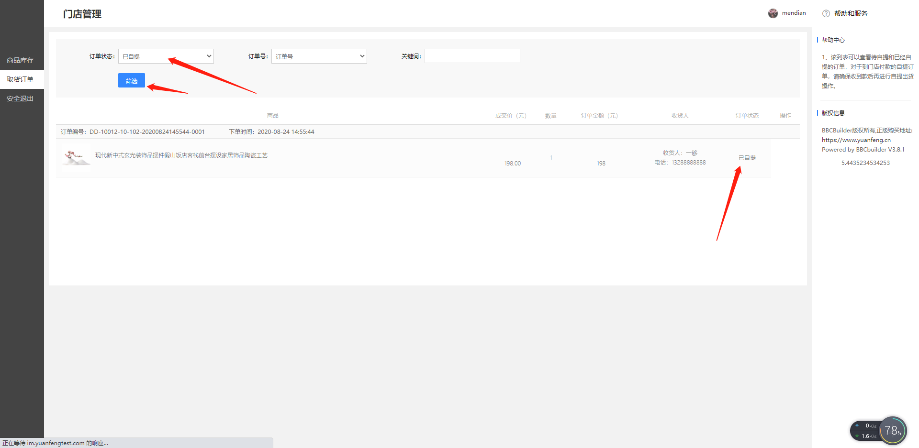
Task: Open the 现代新中式玄关装饰品 product title link
Action: [x=181, y=155]
